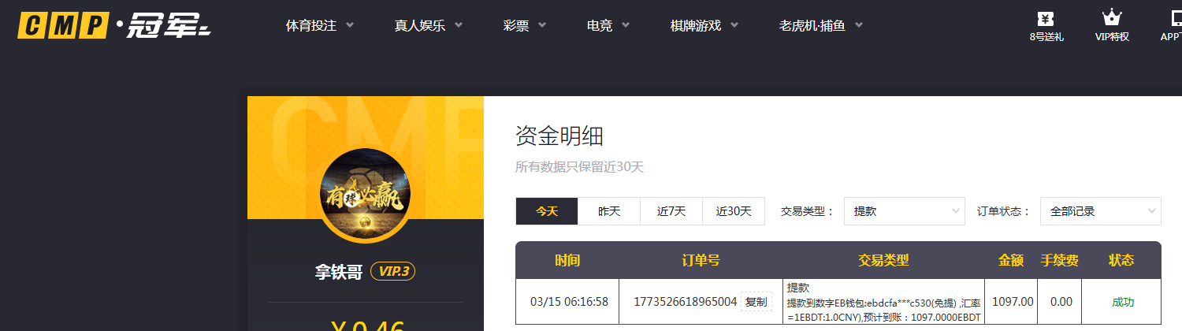Open the 订单状态 dropdown showing 全部记录
1182x331 pixels.
tap(1100, 211)
